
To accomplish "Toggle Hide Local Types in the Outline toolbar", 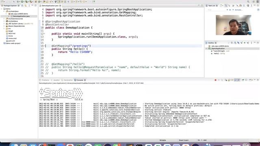I will coord(248,43).
